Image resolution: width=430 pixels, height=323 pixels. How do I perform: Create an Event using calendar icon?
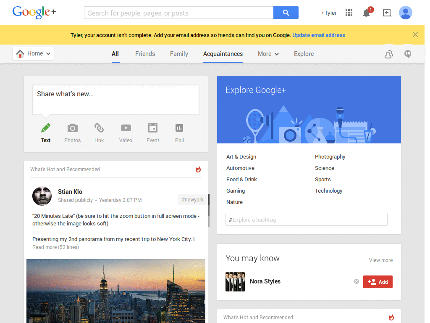pyautogui.click(x=152, y=128)
